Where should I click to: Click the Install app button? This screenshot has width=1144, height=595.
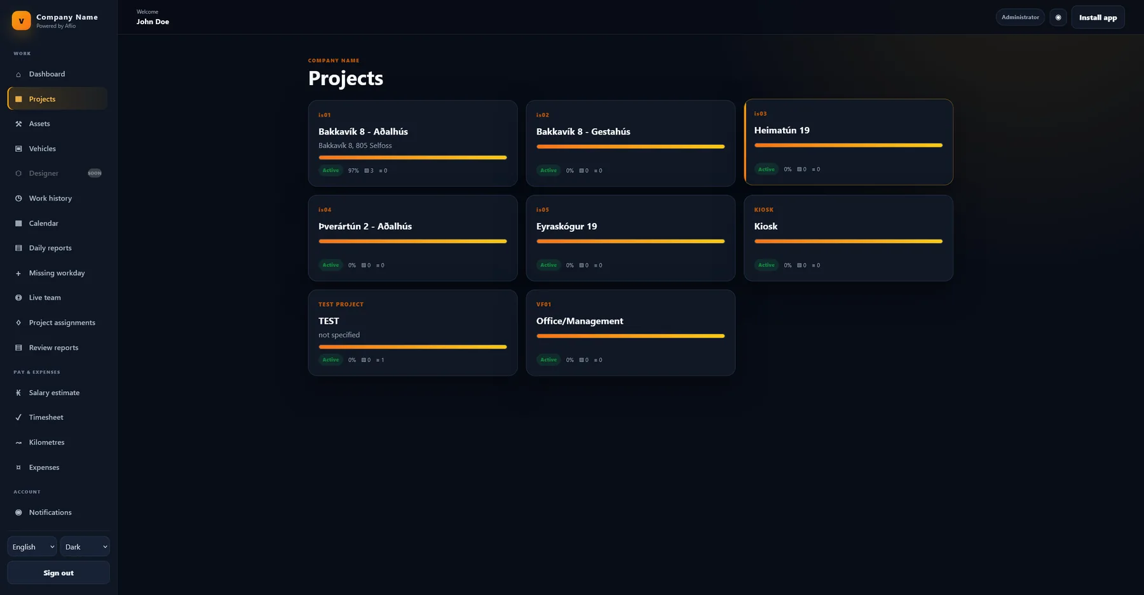coord(1098,17)
